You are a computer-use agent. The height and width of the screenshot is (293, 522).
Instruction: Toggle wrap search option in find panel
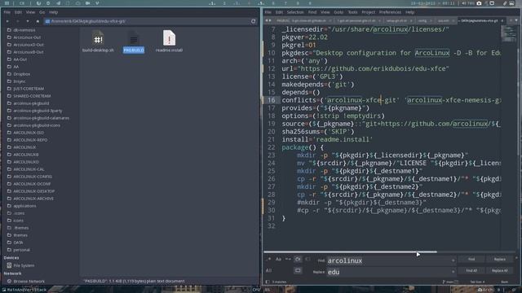point(298,259)
